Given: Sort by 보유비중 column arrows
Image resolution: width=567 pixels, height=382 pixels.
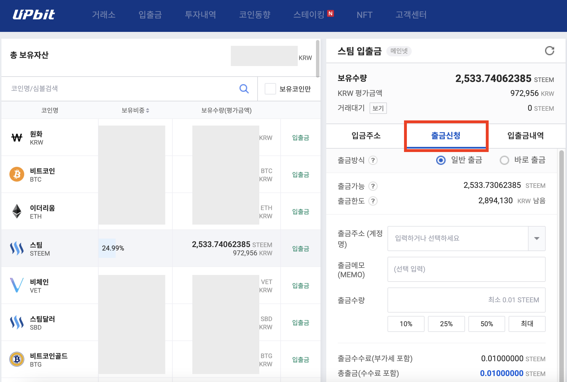Looking at the screenshot, I should click(x=148, y=110).
